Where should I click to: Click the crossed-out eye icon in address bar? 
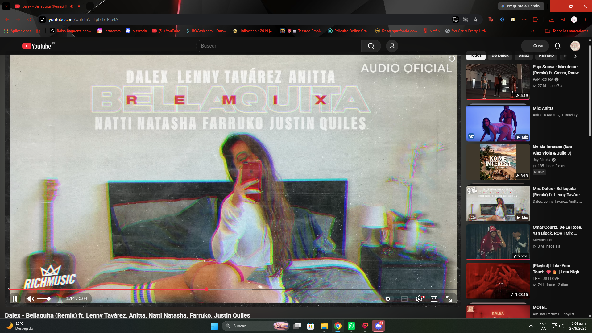pos(466,19)
